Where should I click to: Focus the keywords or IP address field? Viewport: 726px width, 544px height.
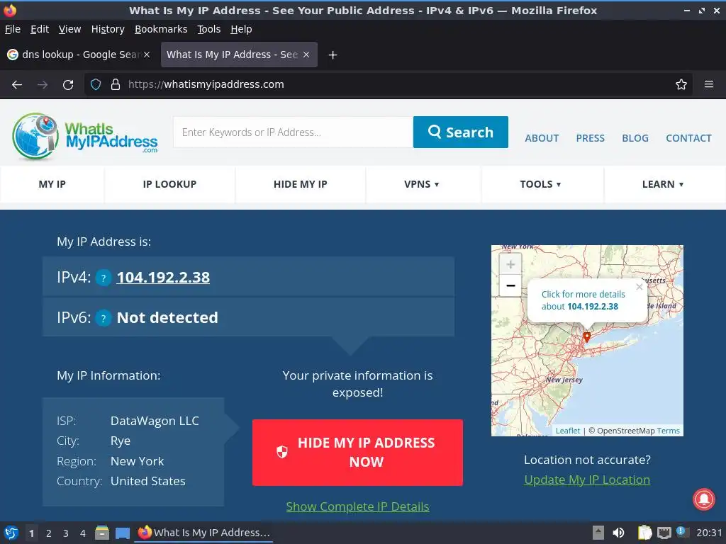pos(293,132)
